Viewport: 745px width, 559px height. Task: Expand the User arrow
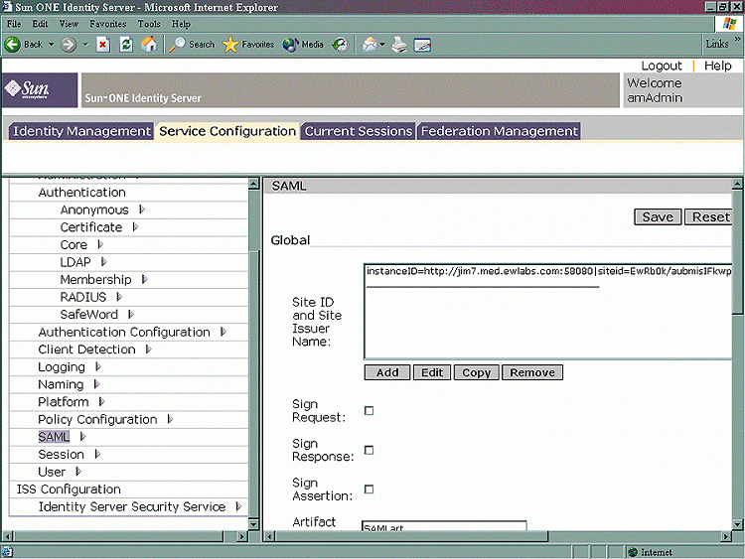pyautogui.click(x=78, y=472)
